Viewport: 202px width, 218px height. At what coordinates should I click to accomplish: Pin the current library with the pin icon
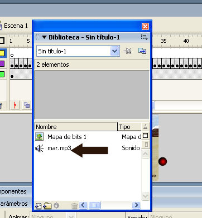pyautogui.click(x=128, y=51)
